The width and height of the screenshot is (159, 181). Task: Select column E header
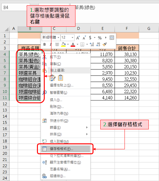102,29
